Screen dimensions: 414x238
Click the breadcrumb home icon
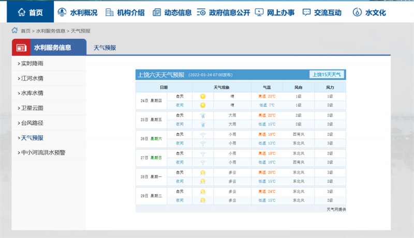[x=15, y=30]
